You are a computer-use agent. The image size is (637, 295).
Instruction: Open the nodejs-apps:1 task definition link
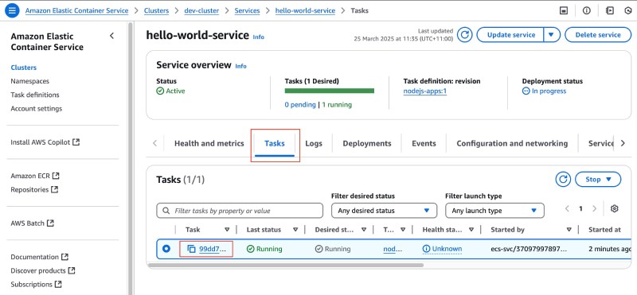(x=425, y=91)
